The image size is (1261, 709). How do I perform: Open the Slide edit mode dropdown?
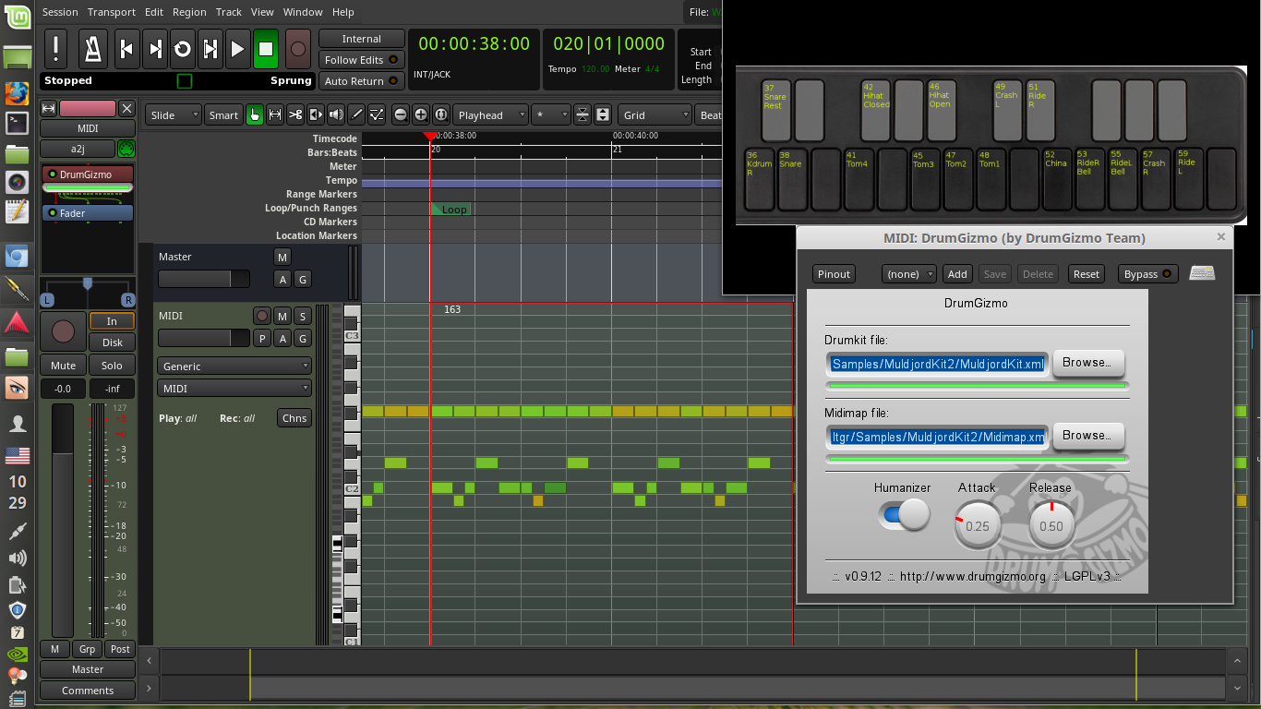pyautogui.click(x=174, y=114)
